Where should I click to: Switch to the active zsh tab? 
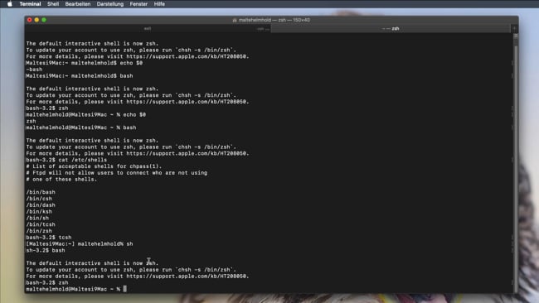point(391,28)
